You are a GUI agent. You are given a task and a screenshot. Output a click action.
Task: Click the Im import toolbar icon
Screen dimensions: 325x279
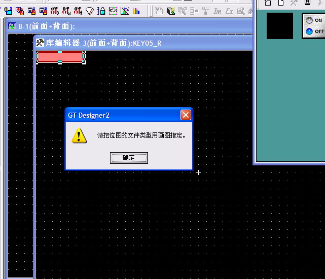pyautogui.click(x=218, y=11)
